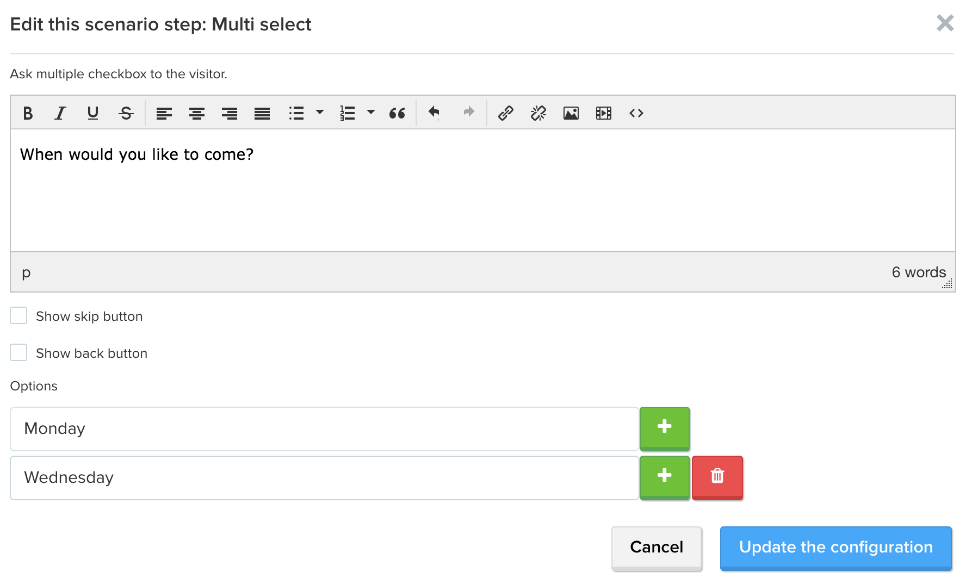The width and height of the screenshot is (966, 584).
Task: Open the source code view
Action: coord(636,113)
